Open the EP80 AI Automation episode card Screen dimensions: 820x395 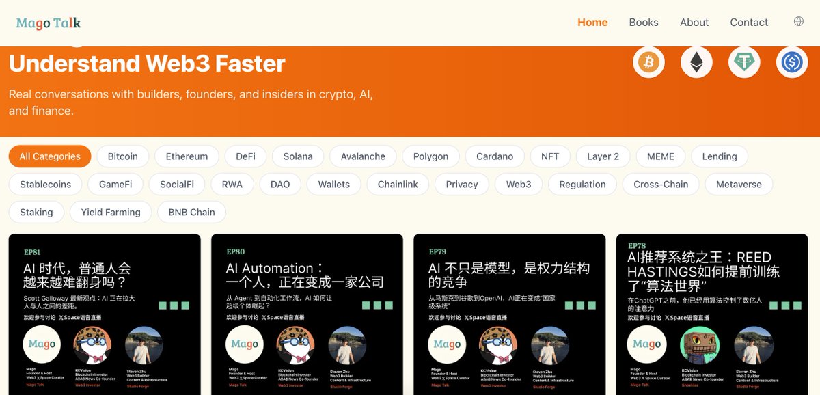coord(307,314)
